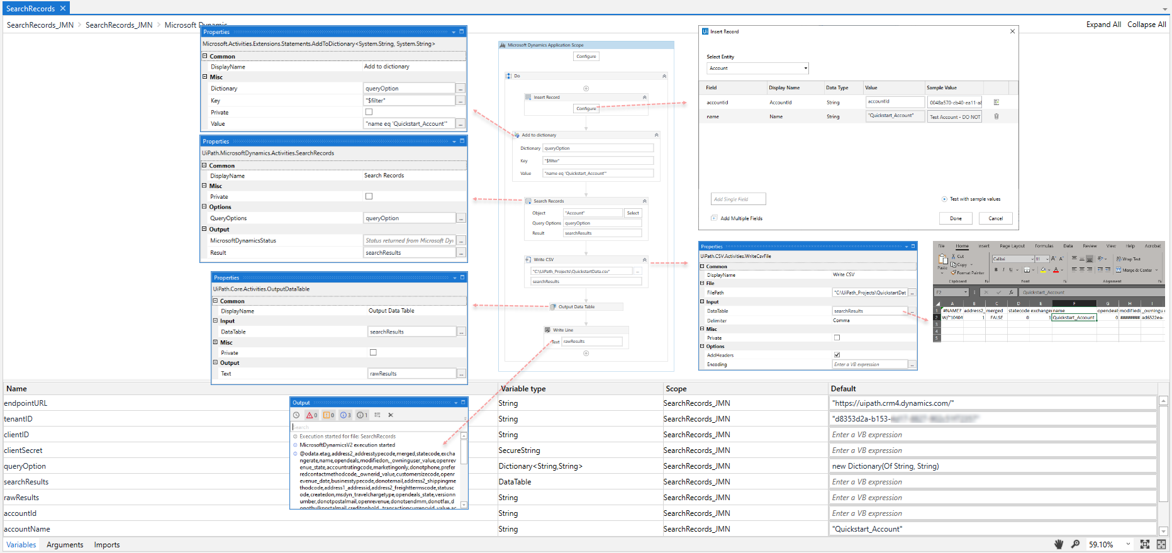This screenshot has width=1172, height=553.
Task: Collapse Common section in Add to dictionary properties
Action: (x=205, y=56)
